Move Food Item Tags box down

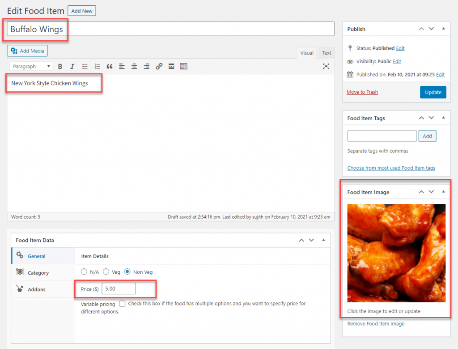(x=432, y=118)
